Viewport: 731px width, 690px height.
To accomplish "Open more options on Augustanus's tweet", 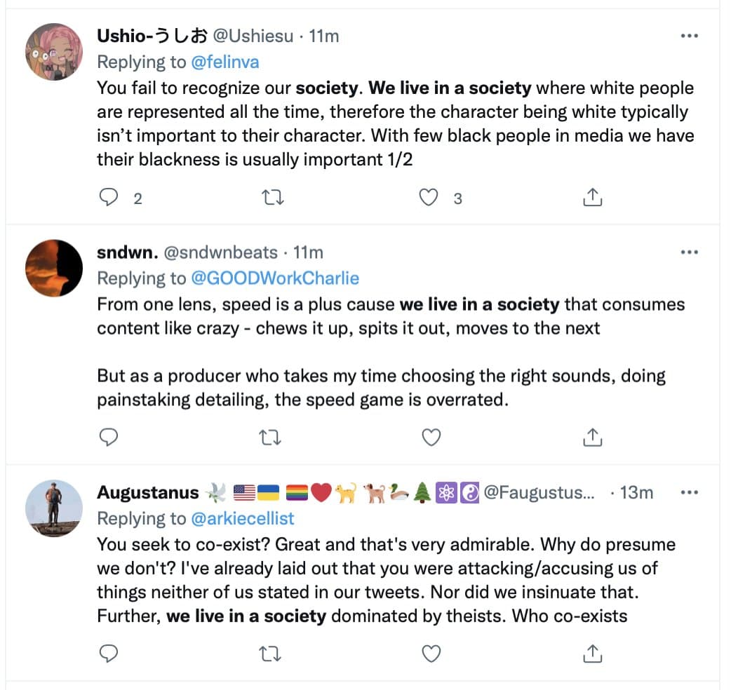I will pyautogui.click(x=690, y=492).
